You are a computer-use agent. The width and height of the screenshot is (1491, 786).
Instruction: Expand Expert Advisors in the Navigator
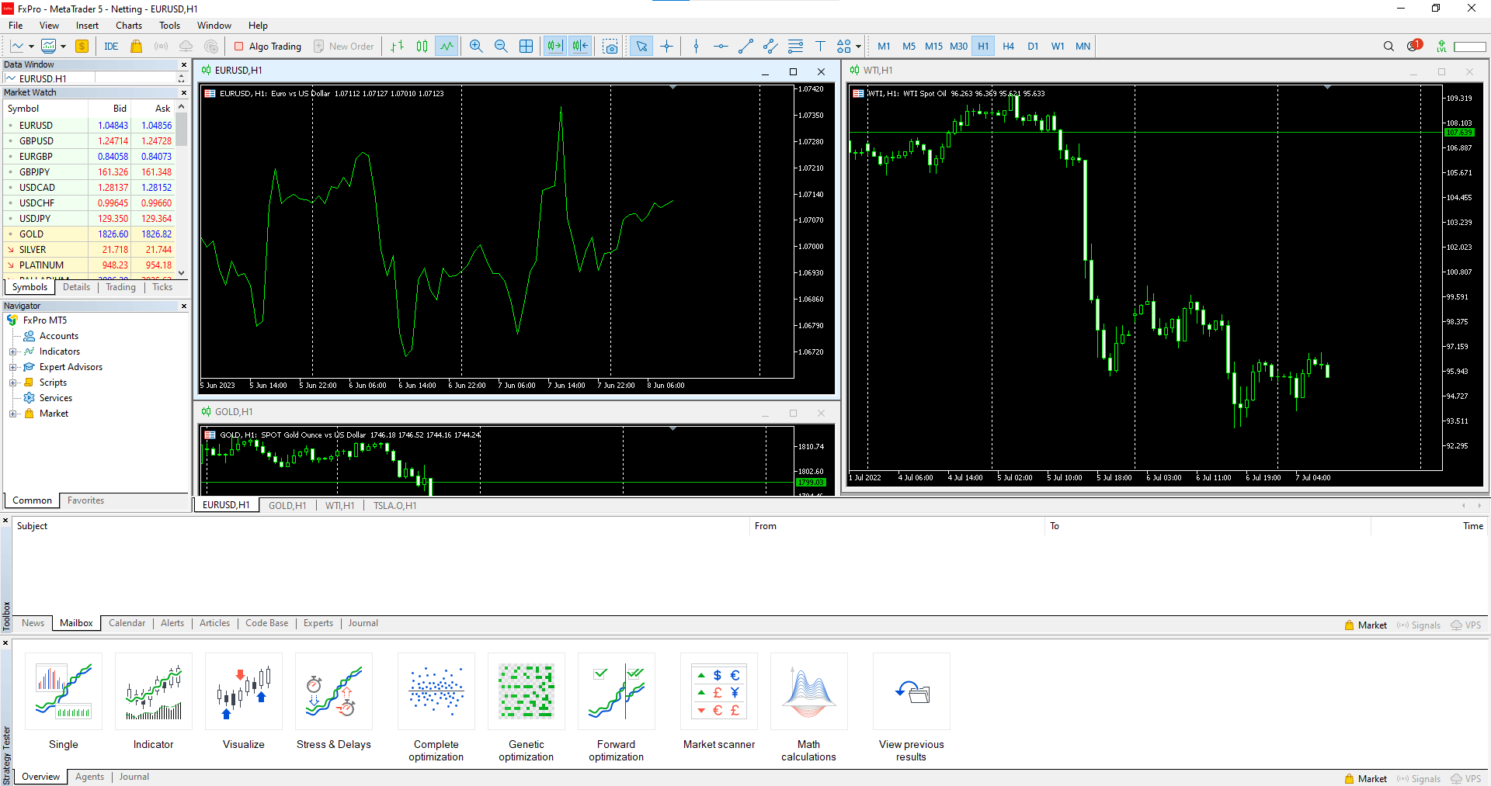(13, 366)
